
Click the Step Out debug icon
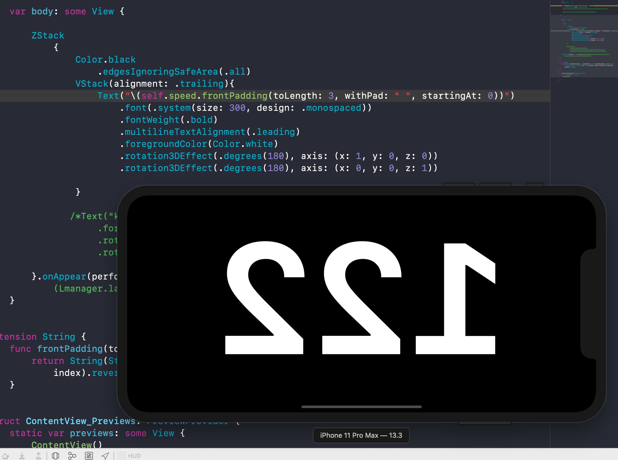38,456
